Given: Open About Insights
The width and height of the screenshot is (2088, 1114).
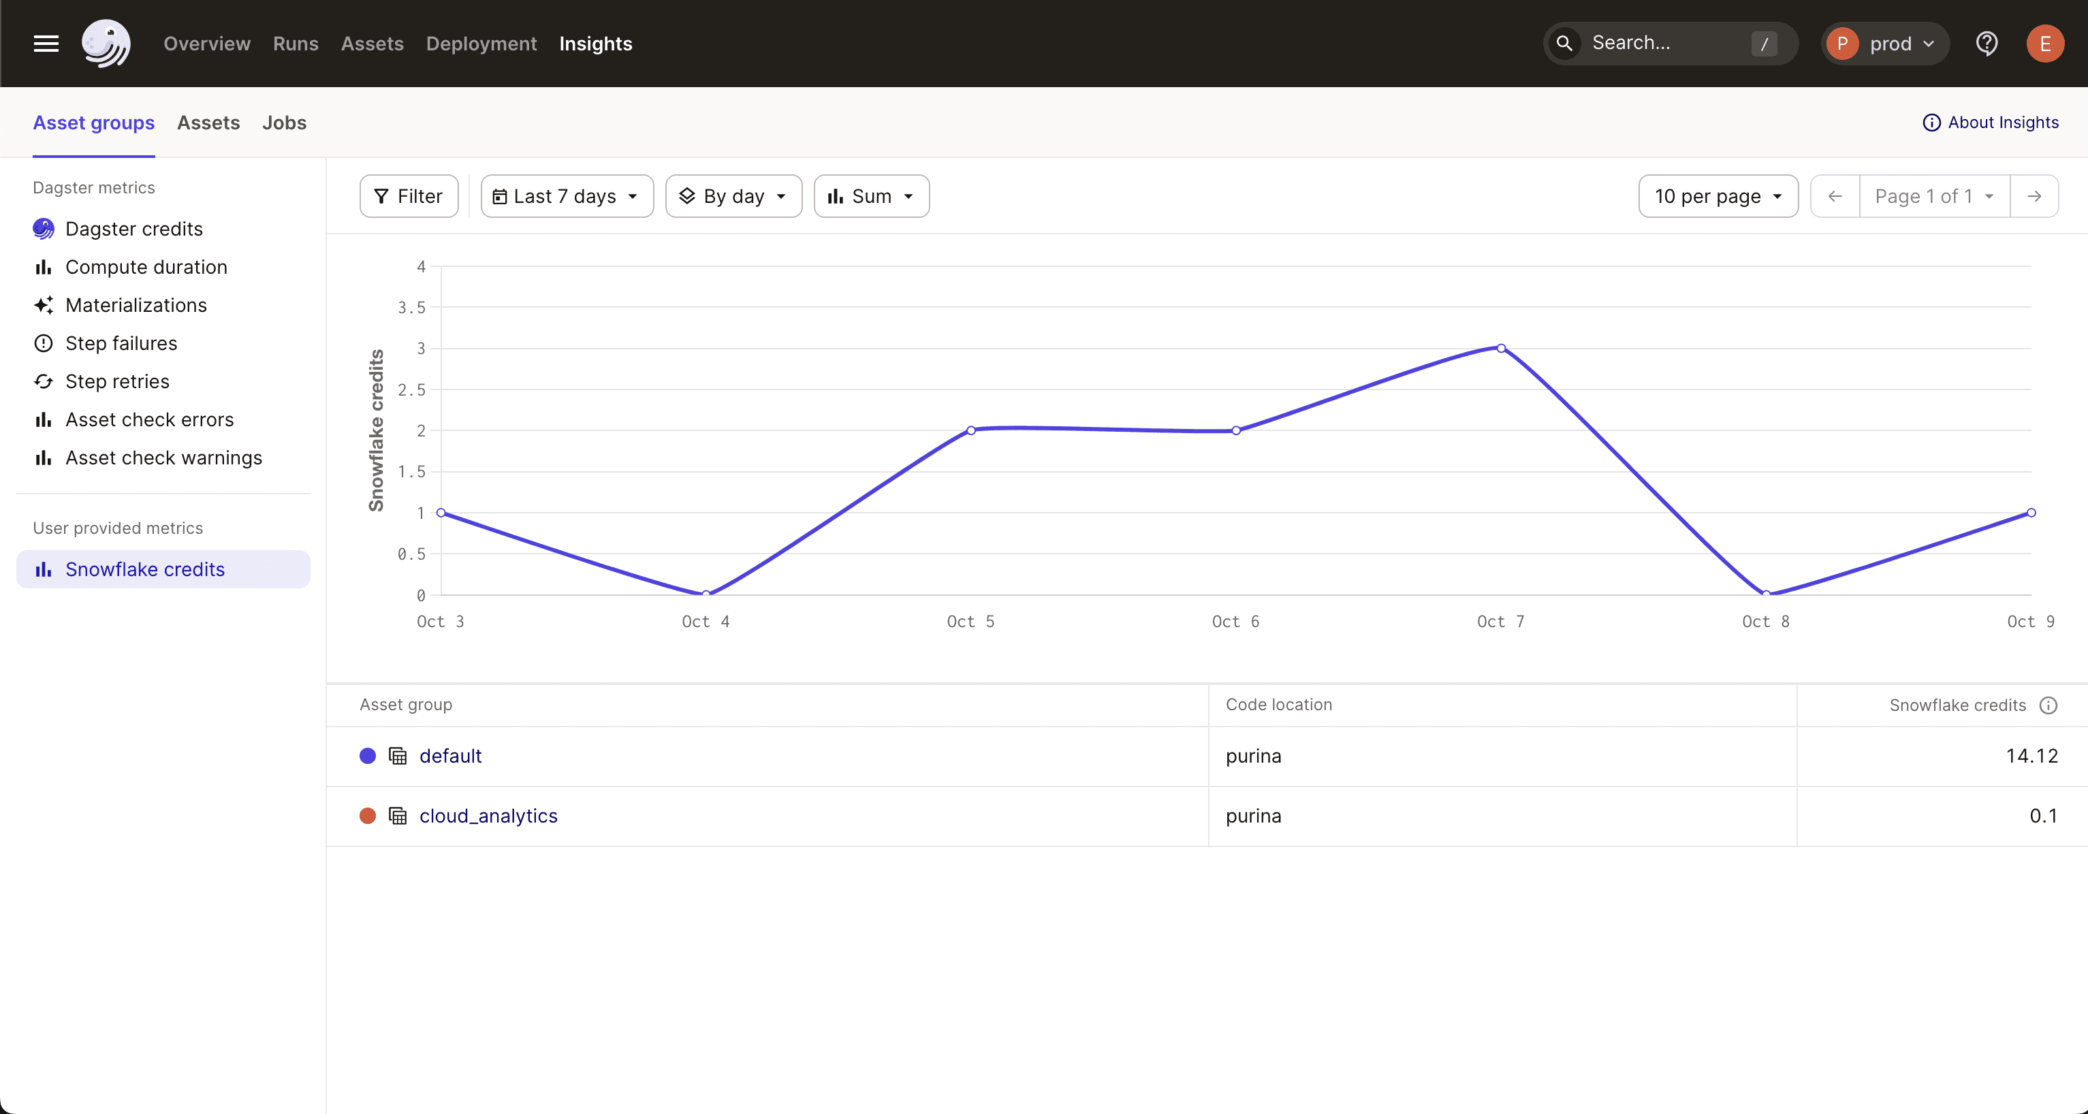Looking at the screenshot, I should [1991, 123].
